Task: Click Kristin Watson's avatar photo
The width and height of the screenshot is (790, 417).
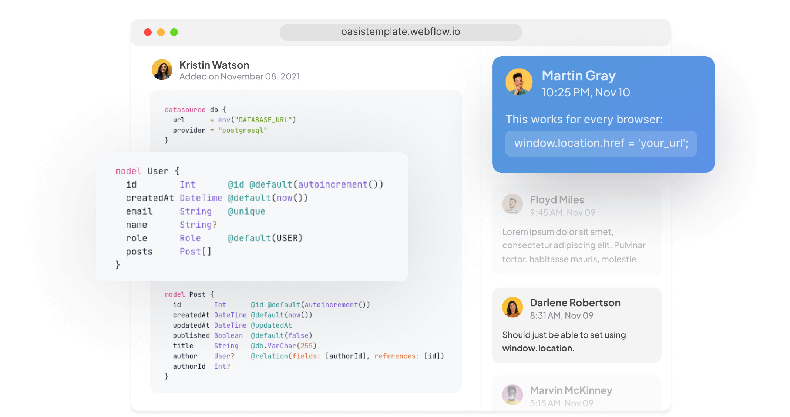Action: (162, 70)
